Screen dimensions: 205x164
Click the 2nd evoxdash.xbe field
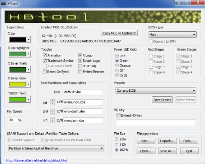(x=83, y=111)
